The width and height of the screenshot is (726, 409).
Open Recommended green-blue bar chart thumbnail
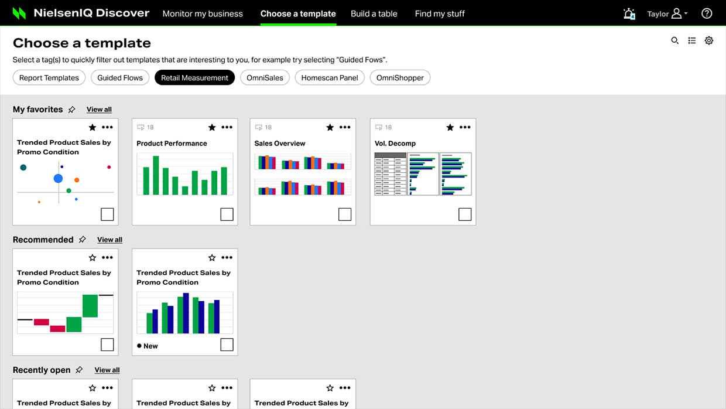185,313
